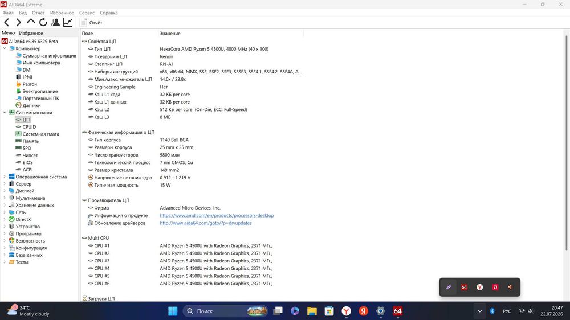Open the Избранное menu in the menu bar

62,13
